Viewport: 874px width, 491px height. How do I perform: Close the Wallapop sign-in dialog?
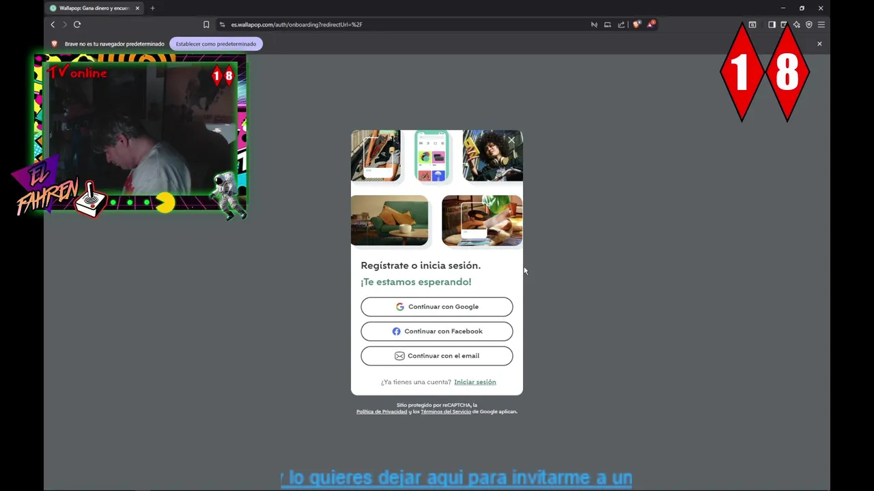(x=511, y=140)
